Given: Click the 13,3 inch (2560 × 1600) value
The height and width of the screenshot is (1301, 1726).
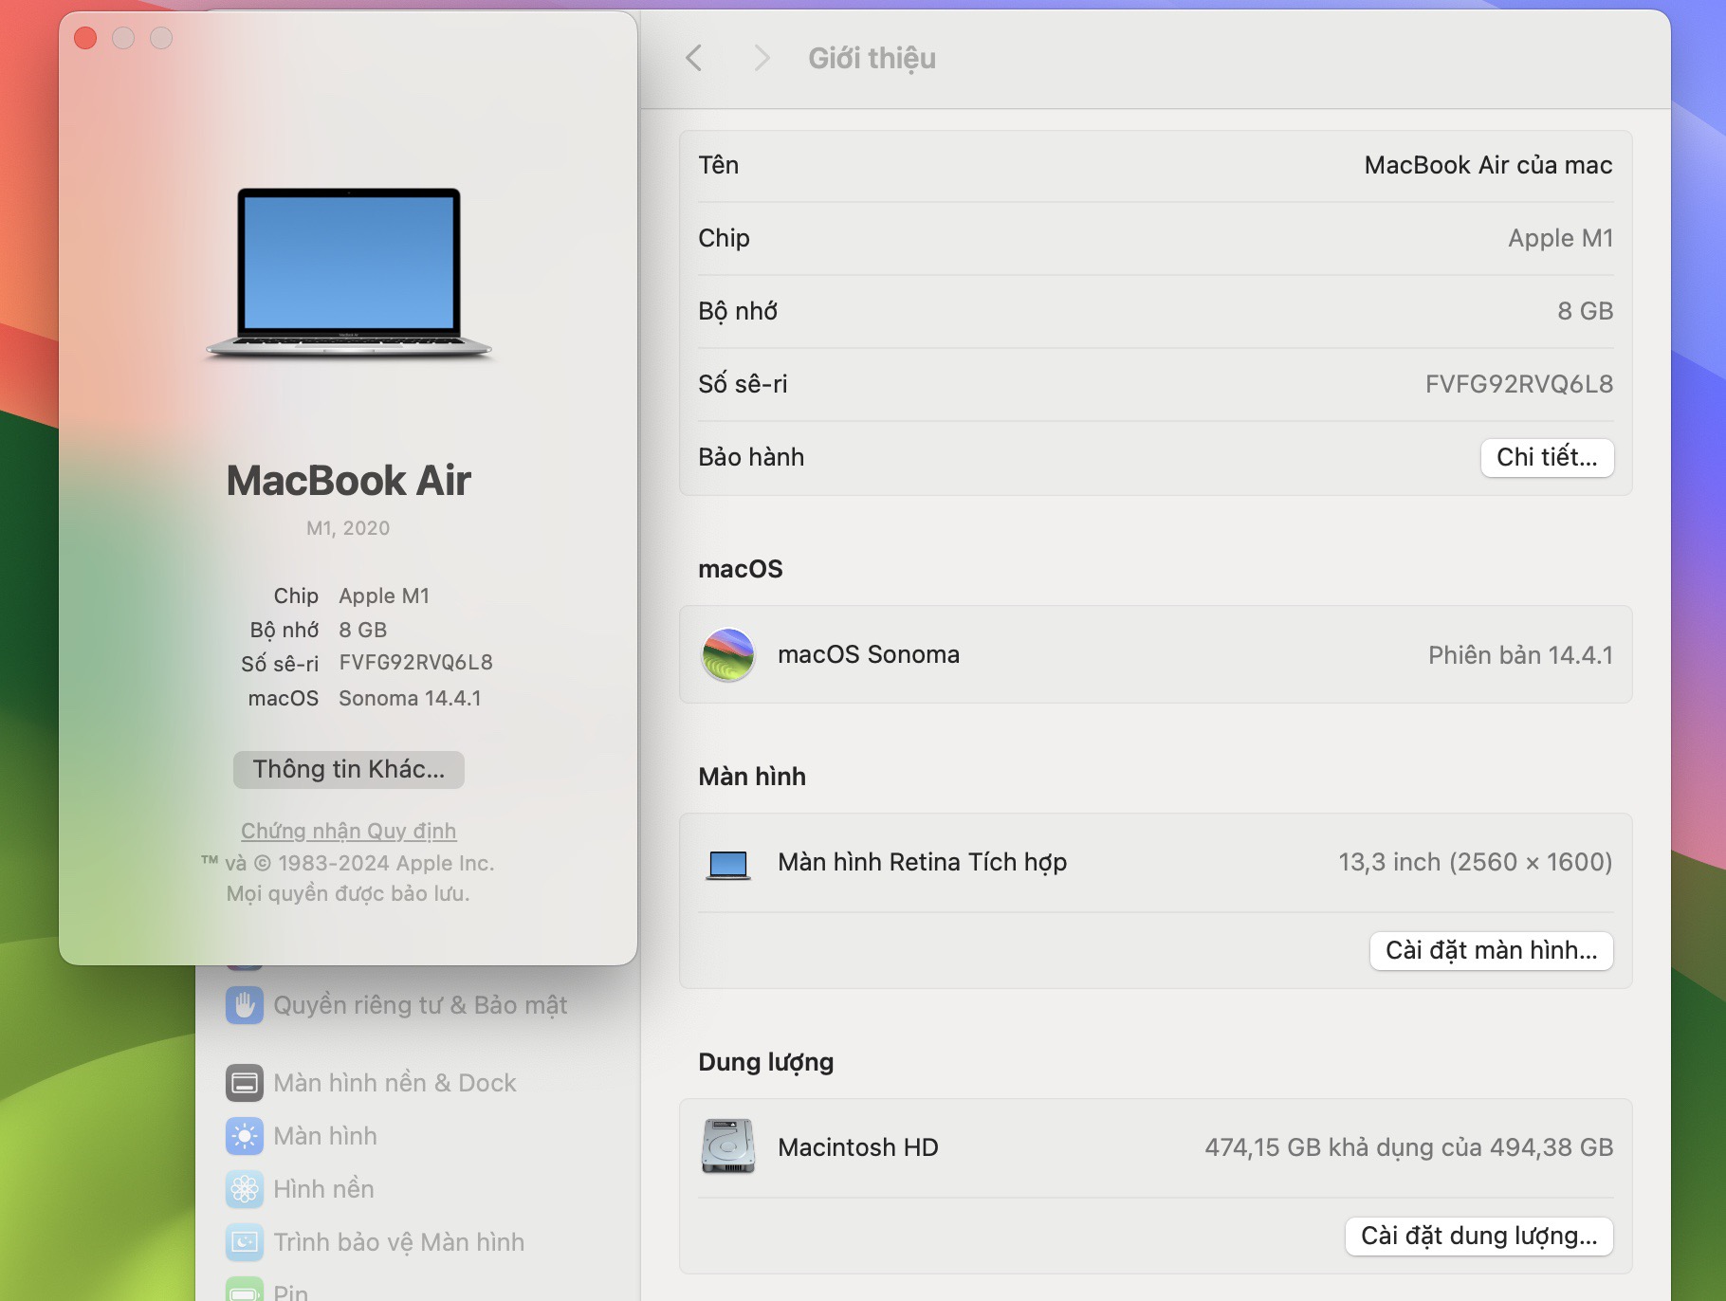Looking at the screenshot, I should pyautogui.click(x=1475, y=862).
